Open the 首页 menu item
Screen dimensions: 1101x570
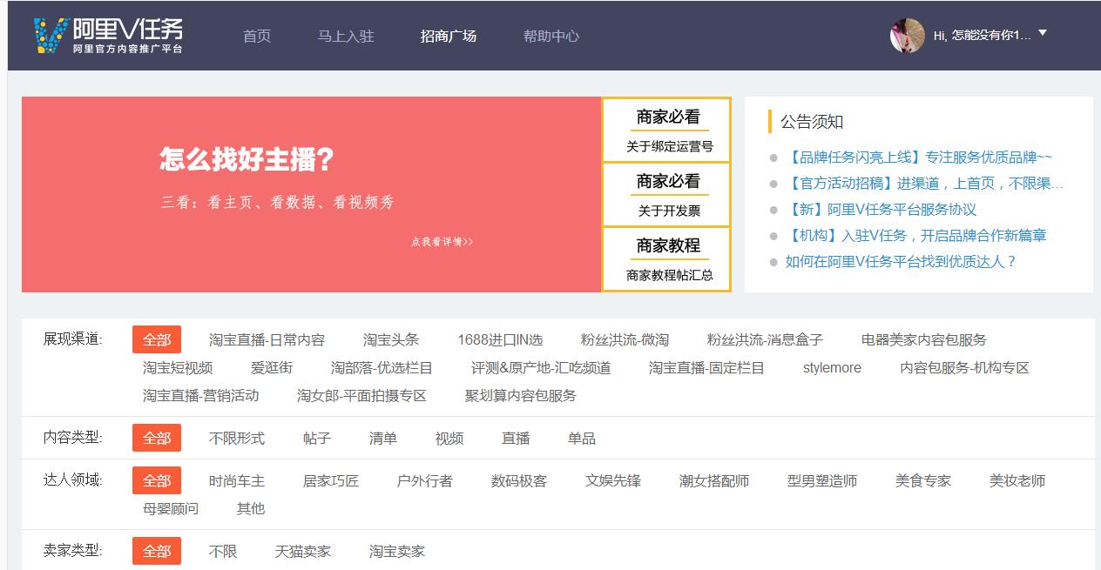tap(256, 37)
